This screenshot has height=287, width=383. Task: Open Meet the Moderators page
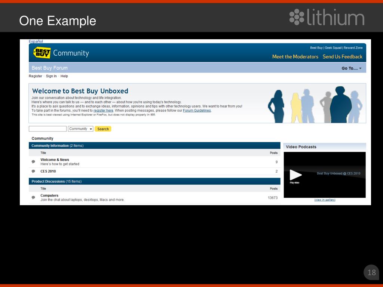tap(295, 57)
